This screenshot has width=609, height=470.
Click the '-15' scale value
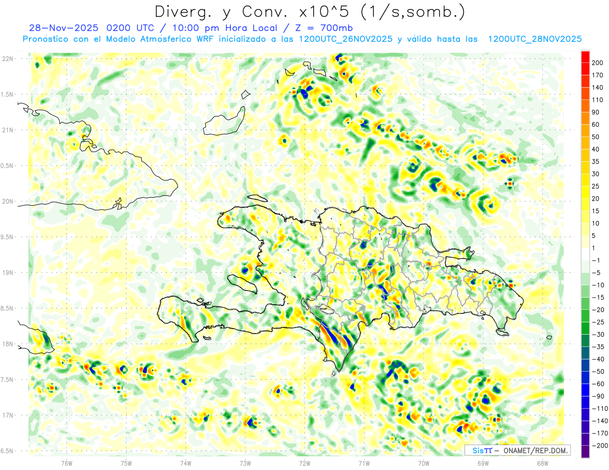(599, 298)
